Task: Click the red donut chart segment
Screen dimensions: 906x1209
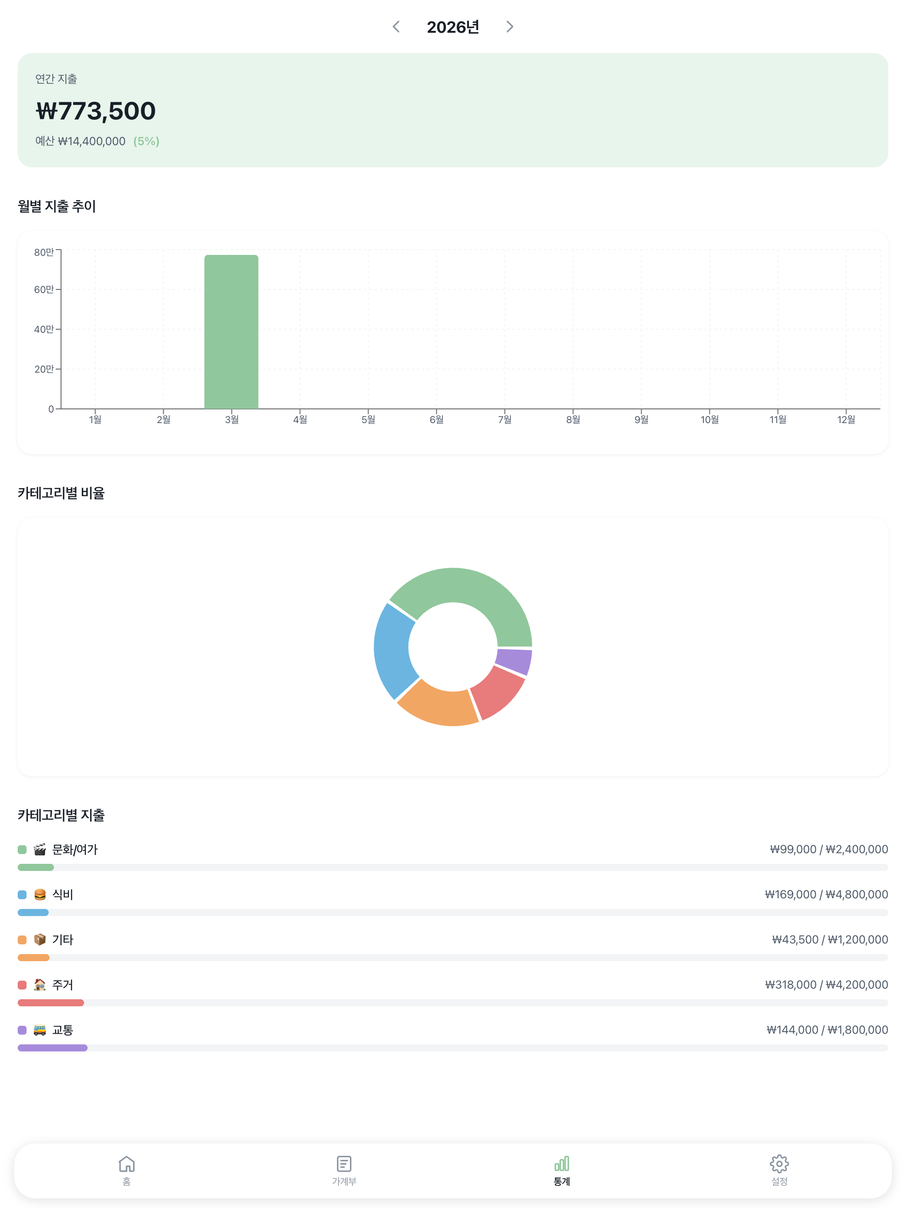Action: (499, 693)
